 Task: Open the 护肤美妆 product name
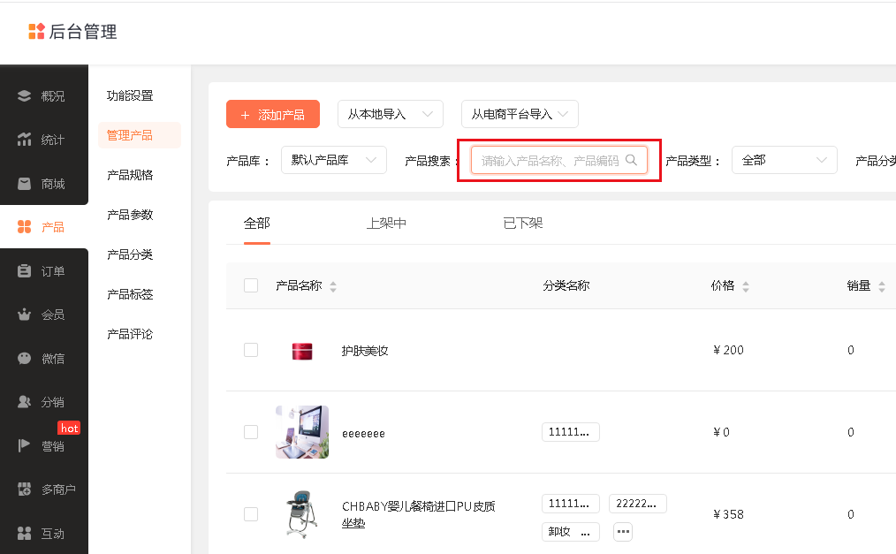coord(365,351)
